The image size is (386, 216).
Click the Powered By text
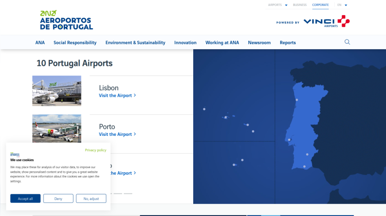click(288, 23)
